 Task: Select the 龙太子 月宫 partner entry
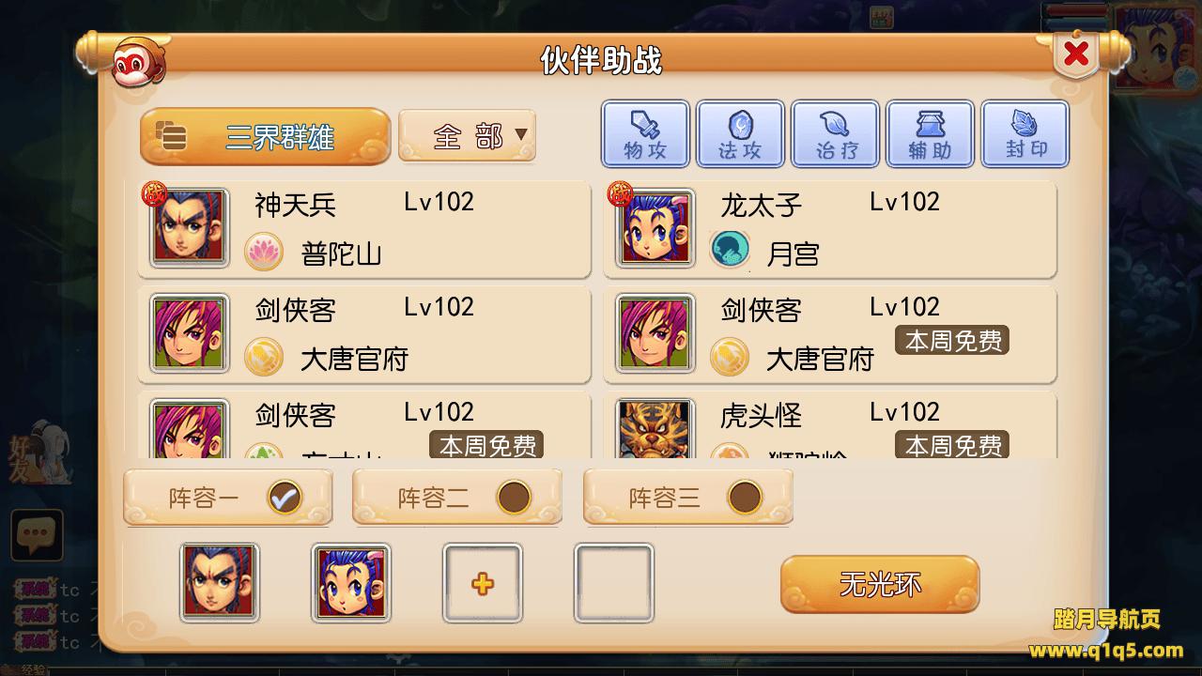coord(830,230)
